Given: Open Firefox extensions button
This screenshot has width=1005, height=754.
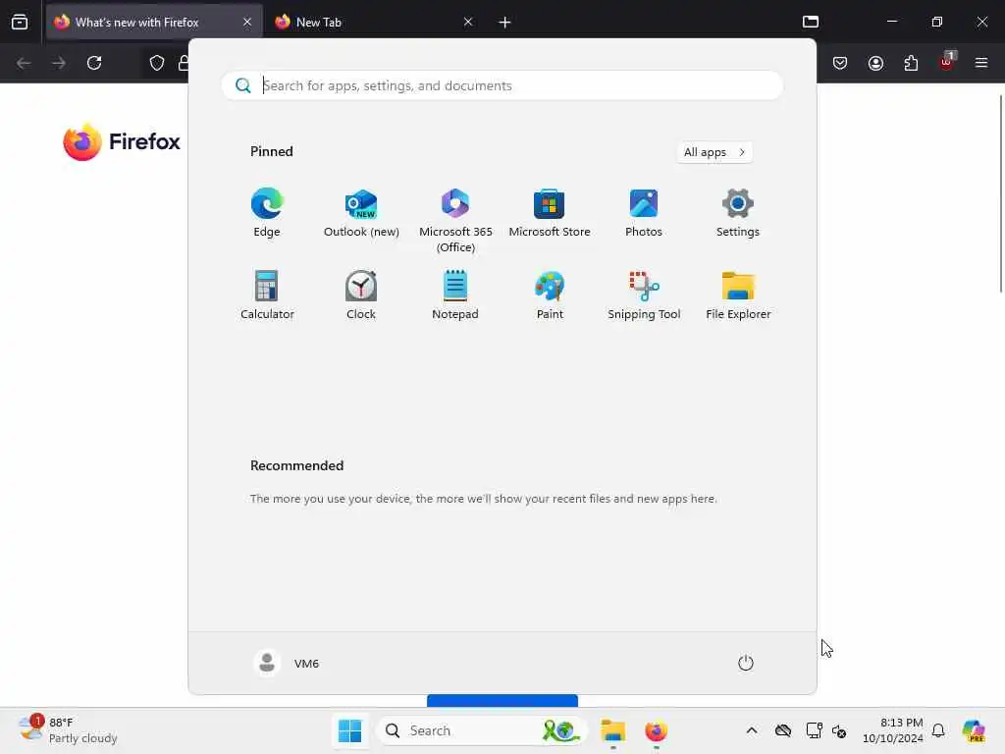Looking at the screenshot, I should pyautogui.click(x=911, y=63).
